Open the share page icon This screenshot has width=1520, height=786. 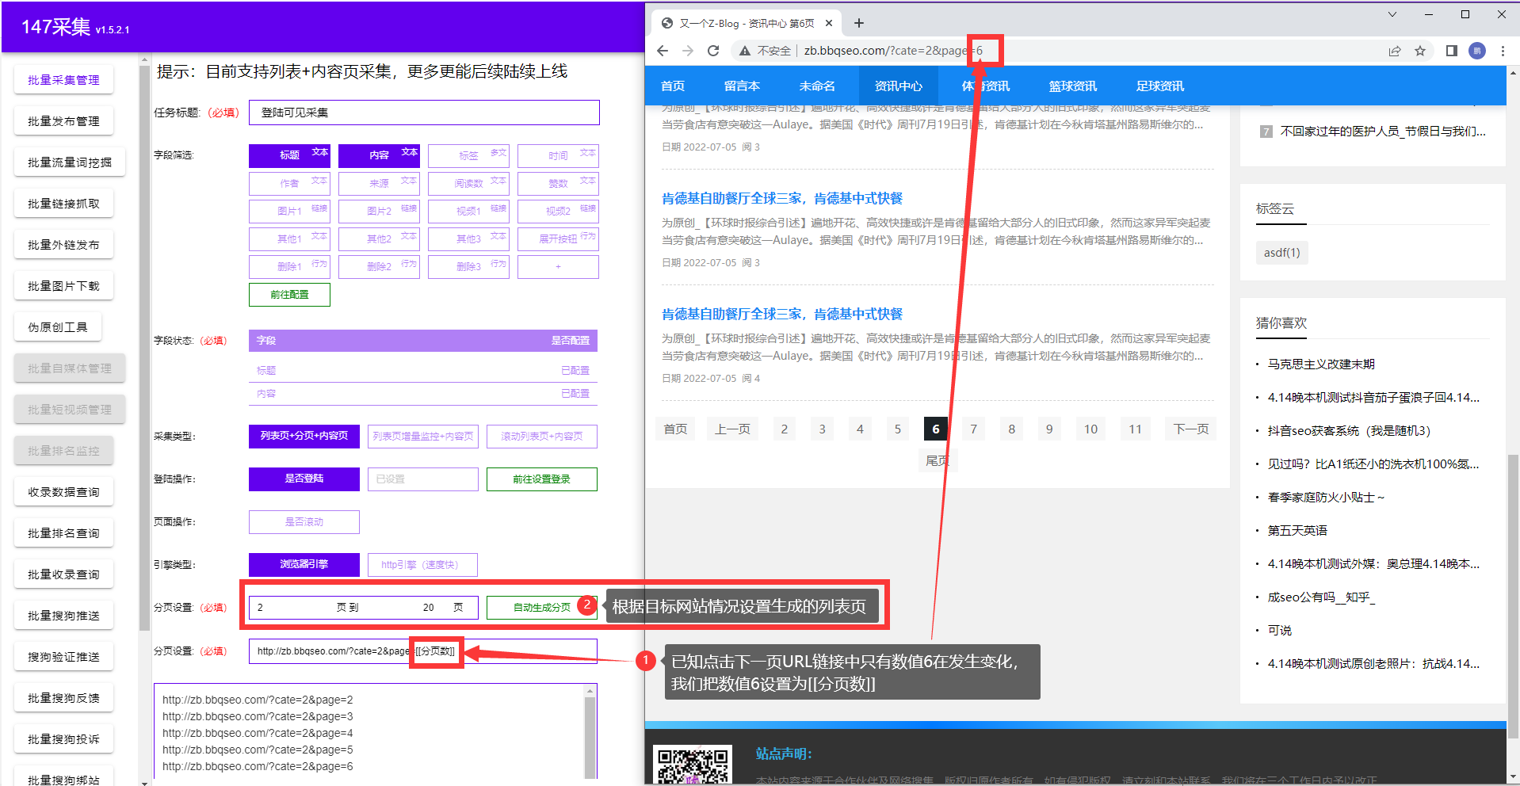point(1395,51)
